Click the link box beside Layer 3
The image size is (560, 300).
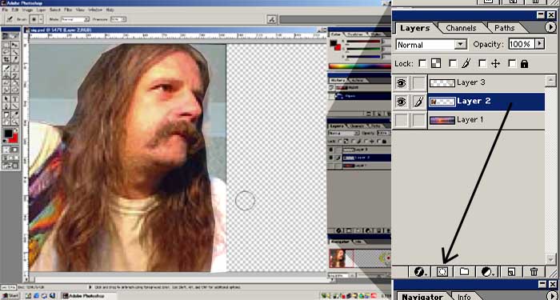pyautogui.click(x=418, y=83)
